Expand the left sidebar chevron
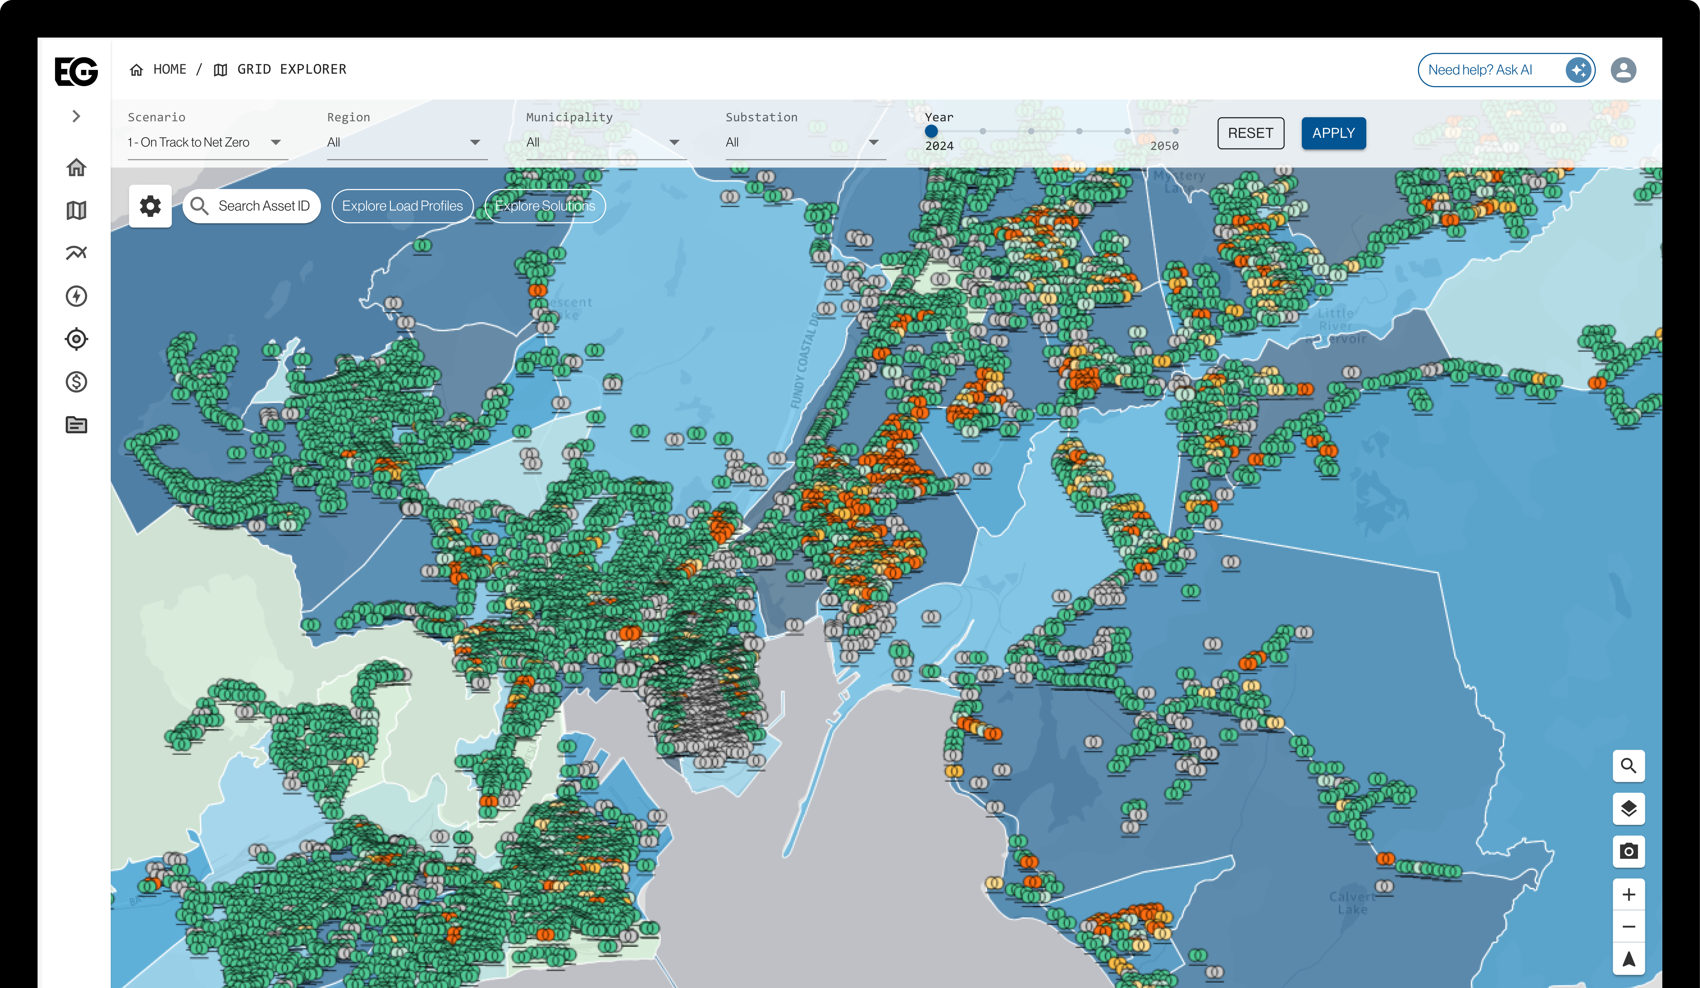1700x988 pixels. pyautogui.click(x=76, y=116)
